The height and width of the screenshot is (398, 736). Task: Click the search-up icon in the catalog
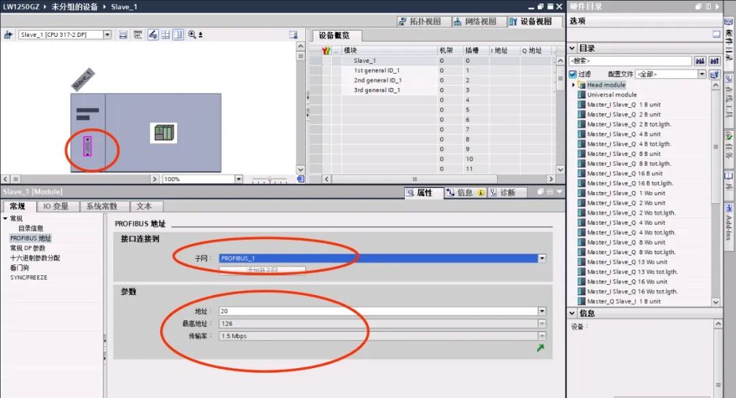coord(714,61)
